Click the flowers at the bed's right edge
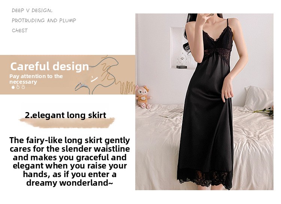The width and height of the screenshot is (281, 204). [x=265, y=111]
